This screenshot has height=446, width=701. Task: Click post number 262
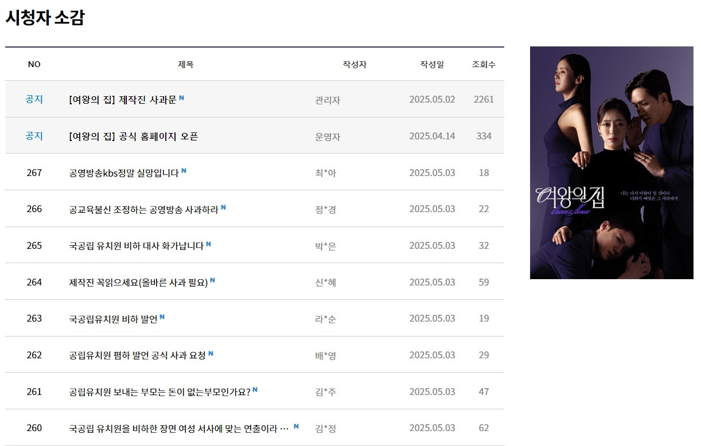34,355
